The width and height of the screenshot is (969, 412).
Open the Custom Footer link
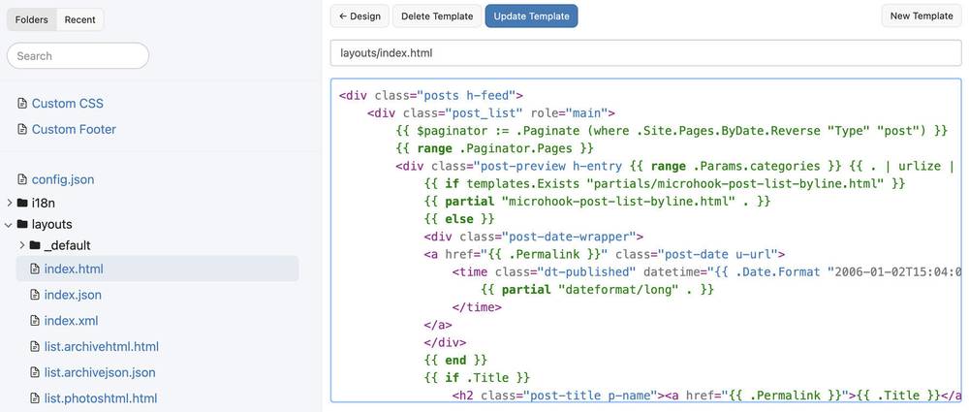point(74,129)
